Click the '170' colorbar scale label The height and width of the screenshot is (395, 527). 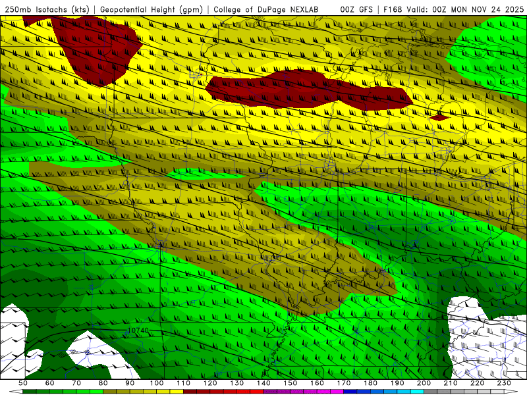point(343,383)
